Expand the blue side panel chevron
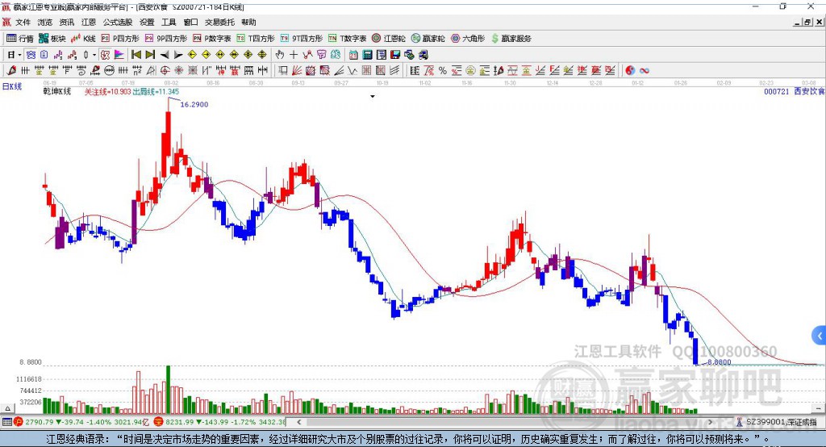 (820, 336)
